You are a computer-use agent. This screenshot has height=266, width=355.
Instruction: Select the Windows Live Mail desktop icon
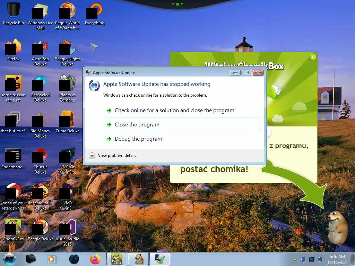(x=40, y=16)
